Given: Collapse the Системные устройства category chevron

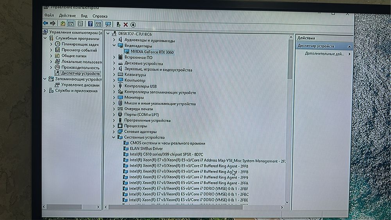Looking at the screenshot, I should click(114, 137).
